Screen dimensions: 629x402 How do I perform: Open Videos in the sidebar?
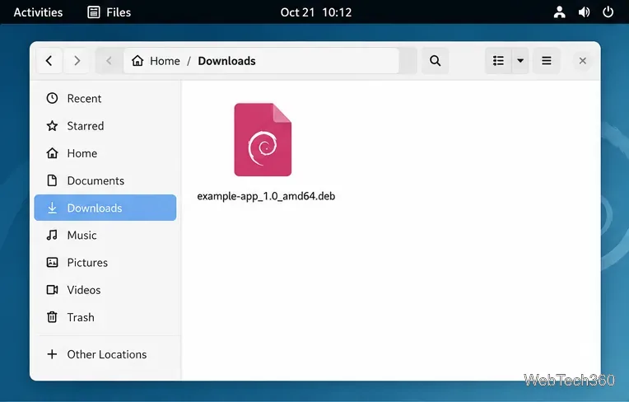pyautogui.click(x=105, y=290)
